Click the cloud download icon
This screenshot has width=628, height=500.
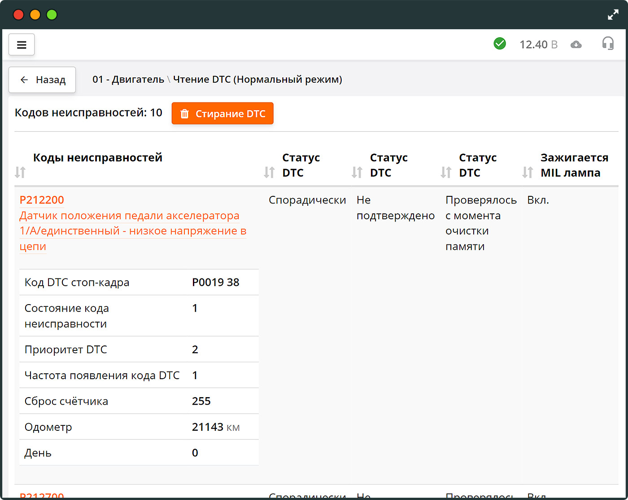576,44
